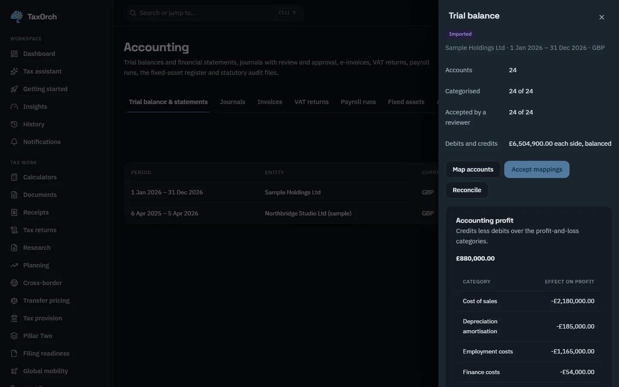Click the -£2,180,000.00 amount
619x387 pixels.
click(573, 301)
